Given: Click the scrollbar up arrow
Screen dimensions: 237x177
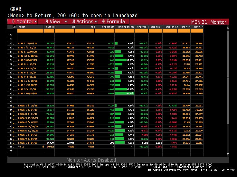Looking at the screenshot, I should click(228, 28).
